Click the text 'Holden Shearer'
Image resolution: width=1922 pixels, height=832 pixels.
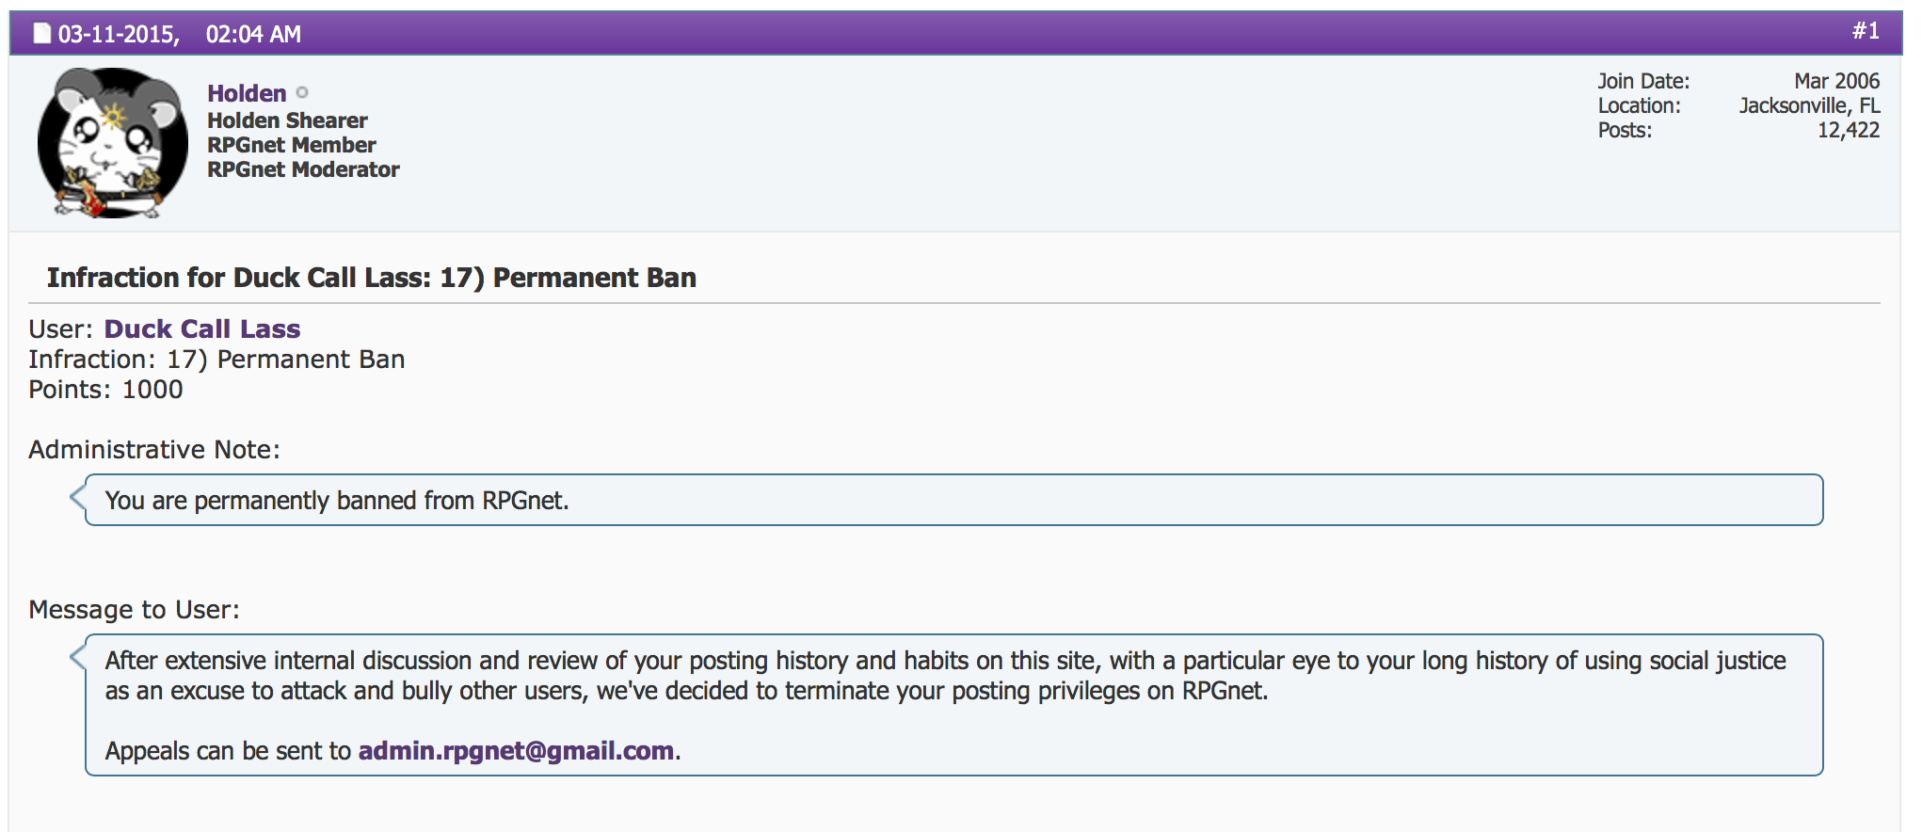point(287,120)
